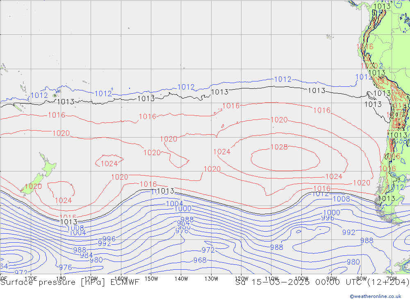Click the 80W longitude axis label
This screenshot has height=300, width=410.
click(362, 279)
